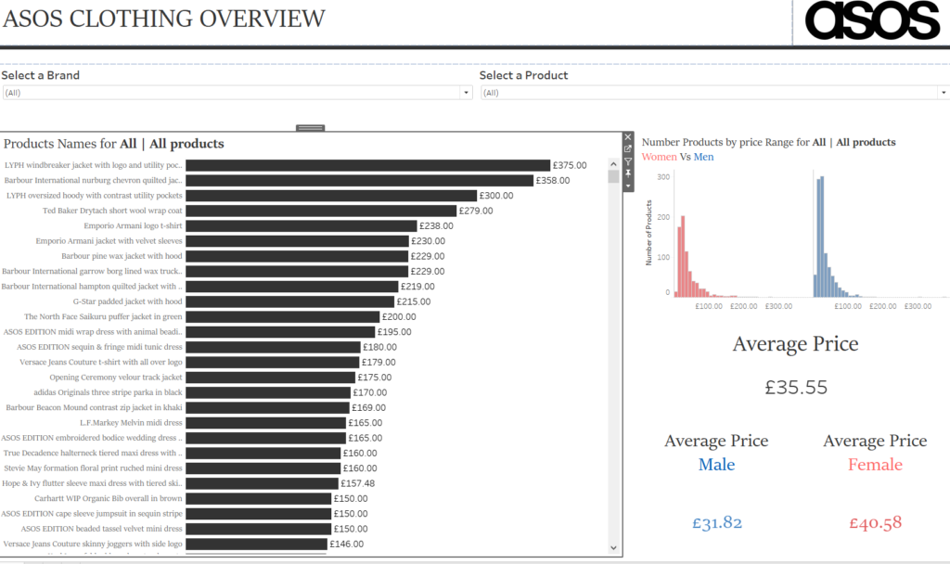Select Versace Jeans Couture t-shirt with all over logo
Viewport: 950px width, 564px height.
tap(101, 363)
